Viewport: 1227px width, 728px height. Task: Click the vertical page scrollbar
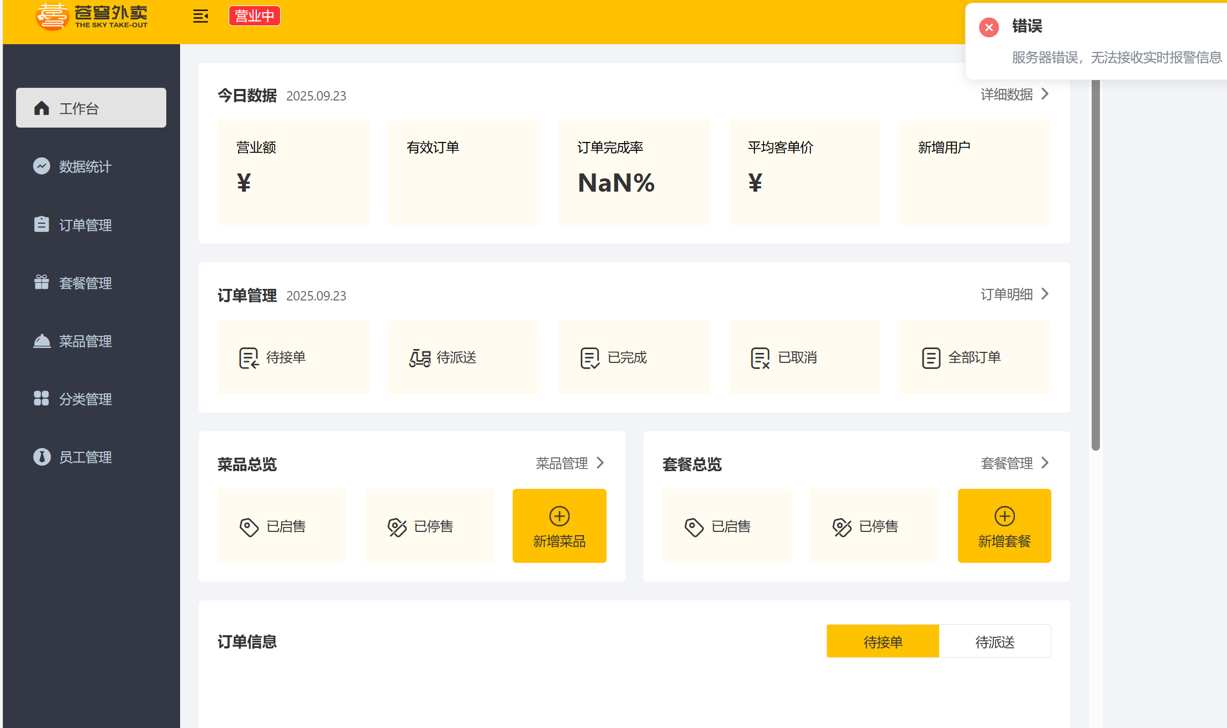(x=1096, y=265)
